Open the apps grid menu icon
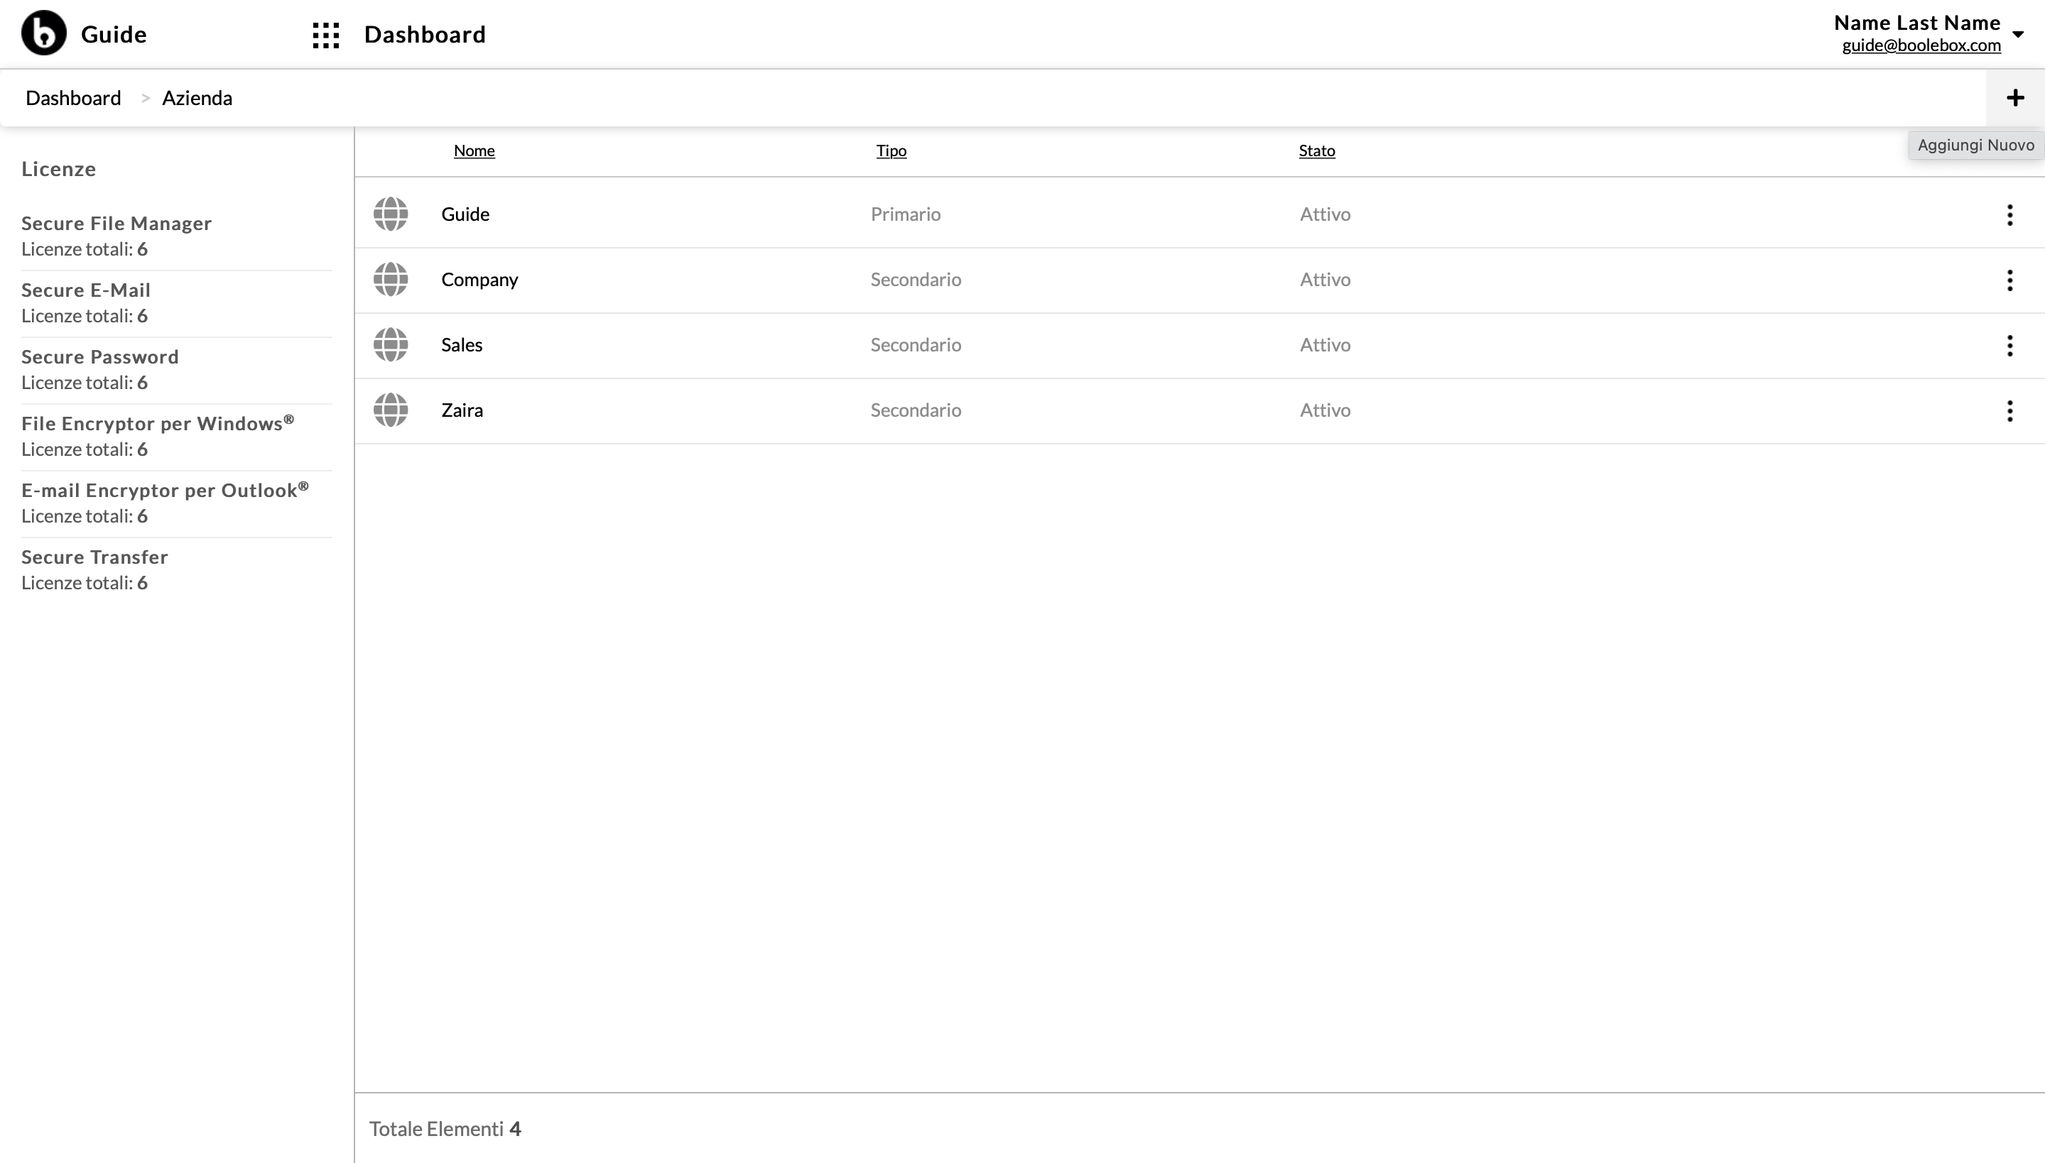 326,36
